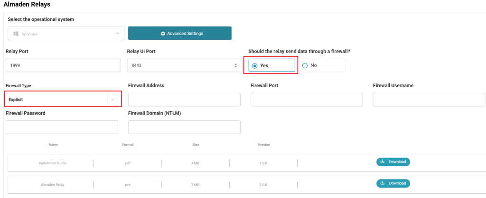Click the Windows logo icon in selector
The image size is (486, 198).
[x=16, y=34]
